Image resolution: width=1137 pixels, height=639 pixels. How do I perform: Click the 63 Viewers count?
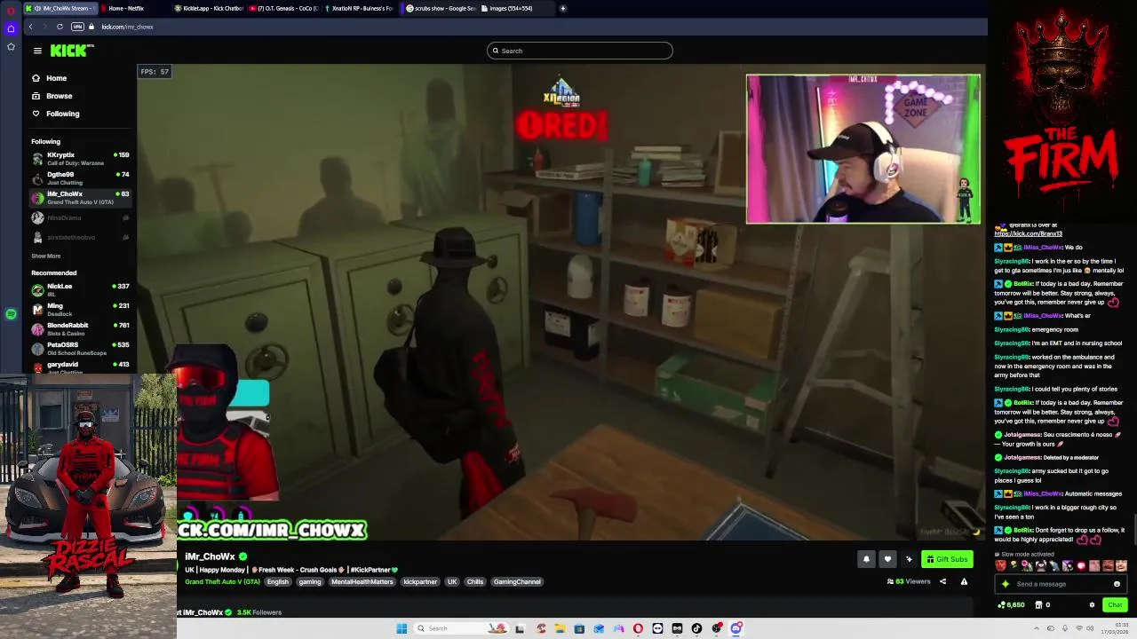[x=908, y=581]
